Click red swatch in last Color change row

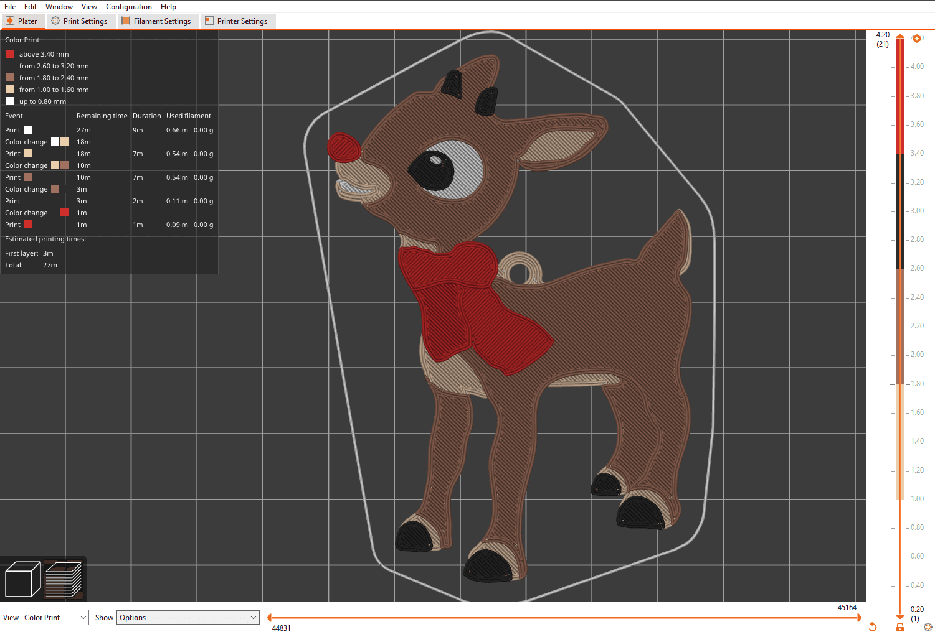tap(64, 213)
